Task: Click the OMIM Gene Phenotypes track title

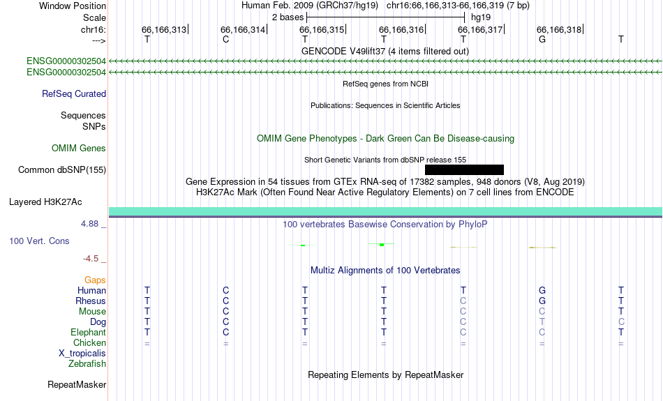Action: (x=385, y=139)
